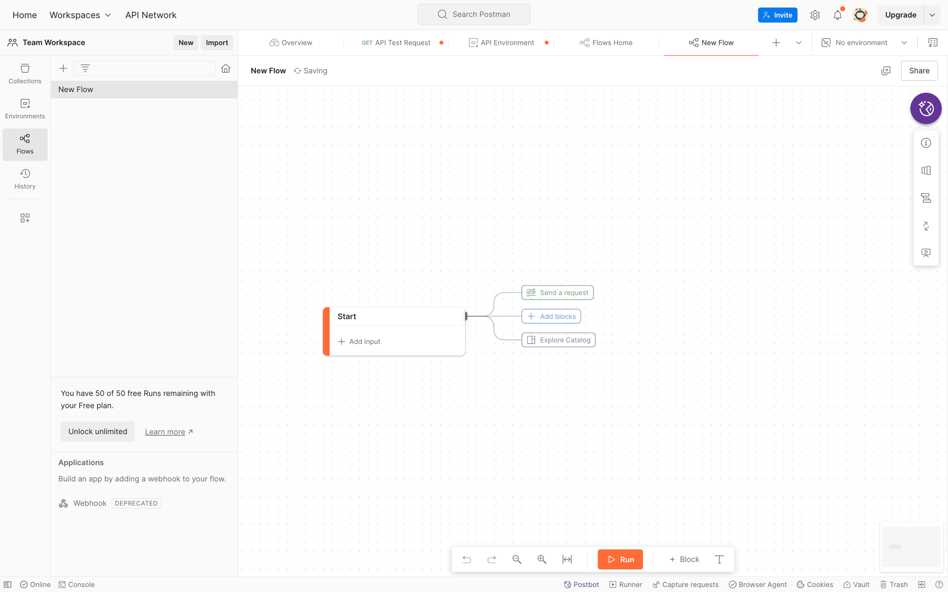This screenshot has height=592, width=948.
Task: Open Trash from status bar
Action: click(894, 585)
